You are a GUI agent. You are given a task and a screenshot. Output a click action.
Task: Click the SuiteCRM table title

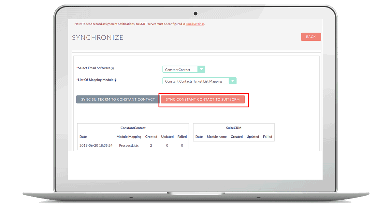(x=234, y=128)
